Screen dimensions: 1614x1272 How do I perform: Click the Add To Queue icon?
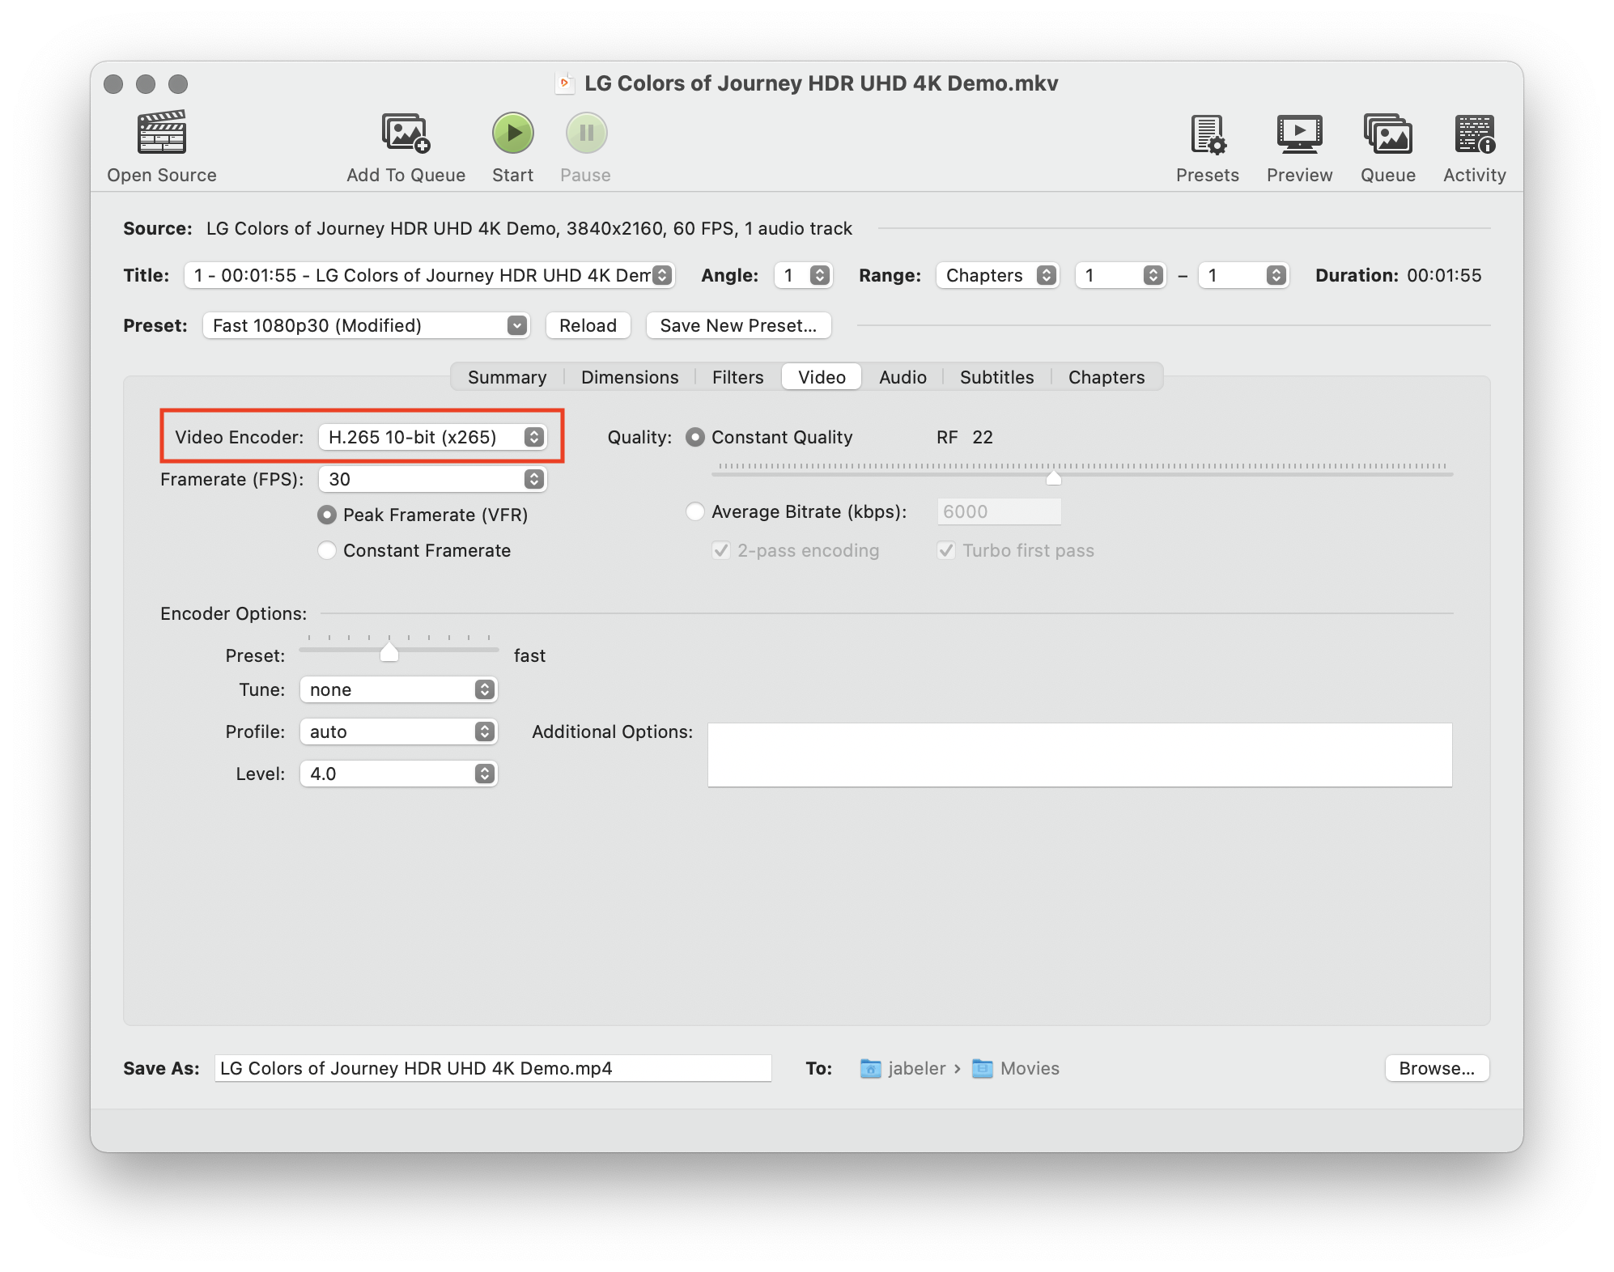pos(406,133)
